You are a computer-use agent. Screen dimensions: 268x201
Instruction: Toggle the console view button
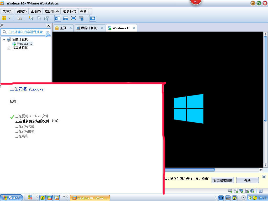pos(93,18)
